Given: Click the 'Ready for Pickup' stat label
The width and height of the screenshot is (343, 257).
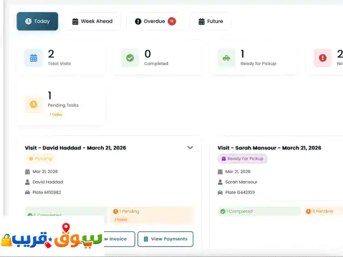Looking at the screenshot, I should tap(258, 63).
